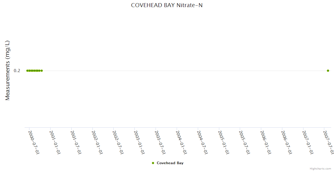Open the Highcharts.com credits link
Viewport: 334px width, 171px height.
click(x=320, y=169)
